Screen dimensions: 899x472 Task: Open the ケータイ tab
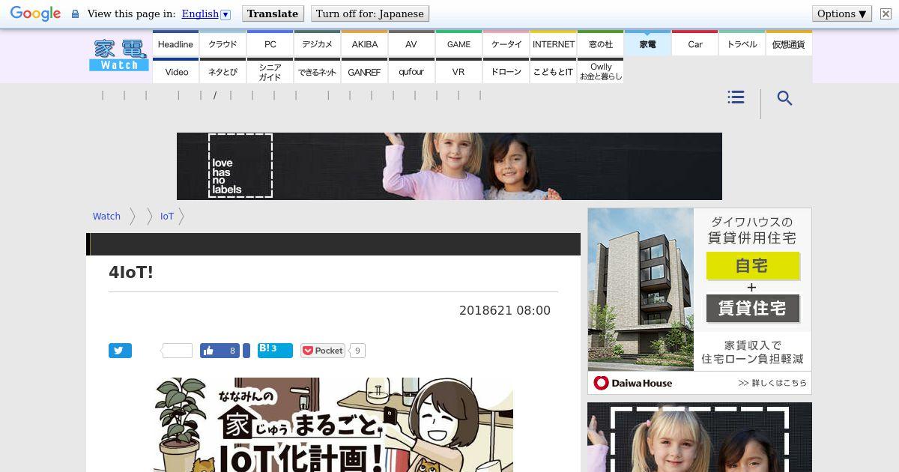pos(506,43)
